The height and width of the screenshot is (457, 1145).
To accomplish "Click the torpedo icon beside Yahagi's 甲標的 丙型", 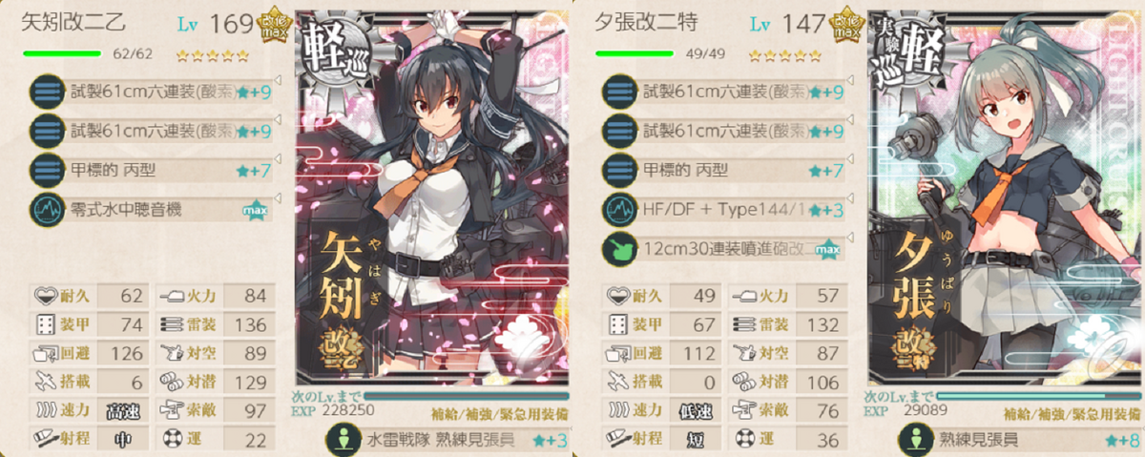I will (x=45, y=171).
